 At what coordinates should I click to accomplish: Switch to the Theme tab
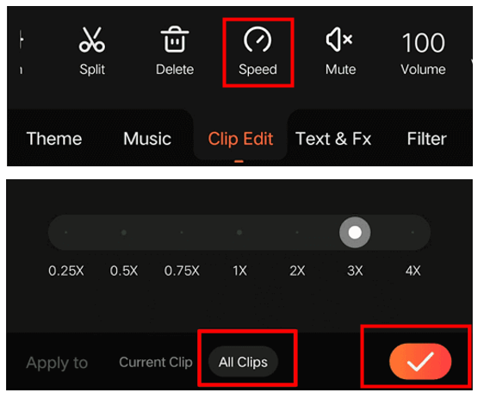54,139
